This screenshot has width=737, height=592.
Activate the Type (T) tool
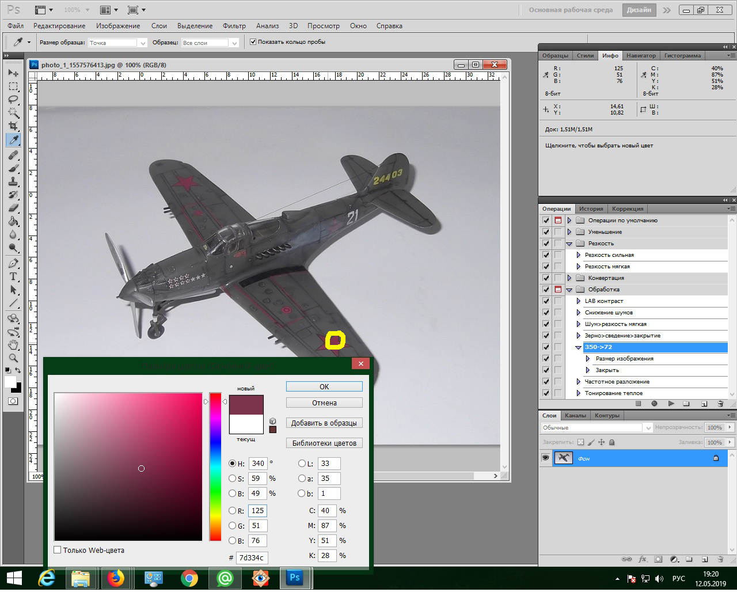tap(13, 276)
